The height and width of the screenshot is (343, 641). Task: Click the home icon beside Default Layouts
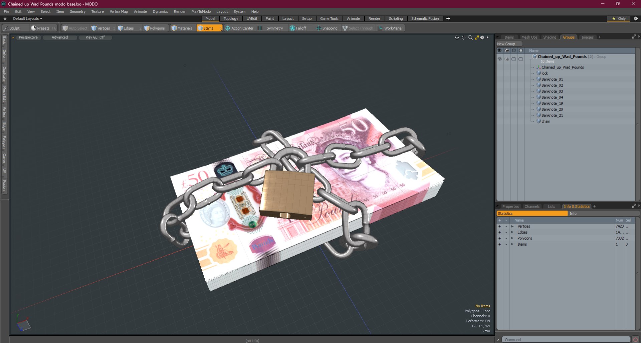point(5,19)
